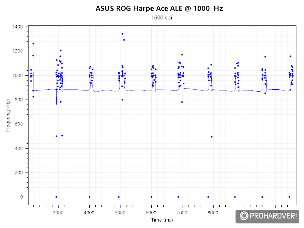Click the y-axis value 200
The width and height of the screenshot is (304, 228).
[19, 173]
